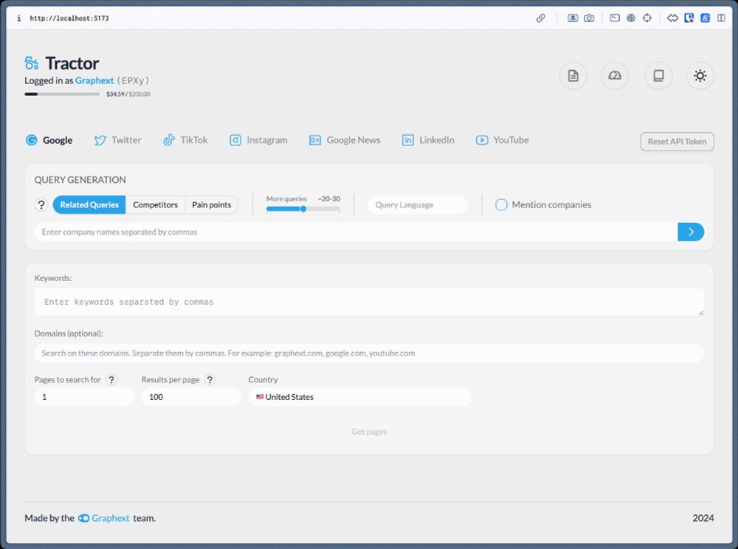The height and width of the screenshot is (549, 738).
Task: Click the terminal window icon in the browser toolbar
Action: tap(615, 18)
